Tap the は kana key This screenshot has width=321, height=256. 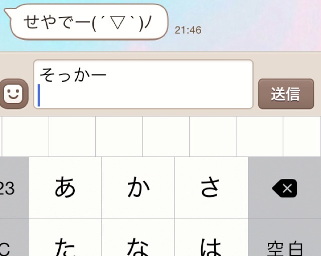211,237
